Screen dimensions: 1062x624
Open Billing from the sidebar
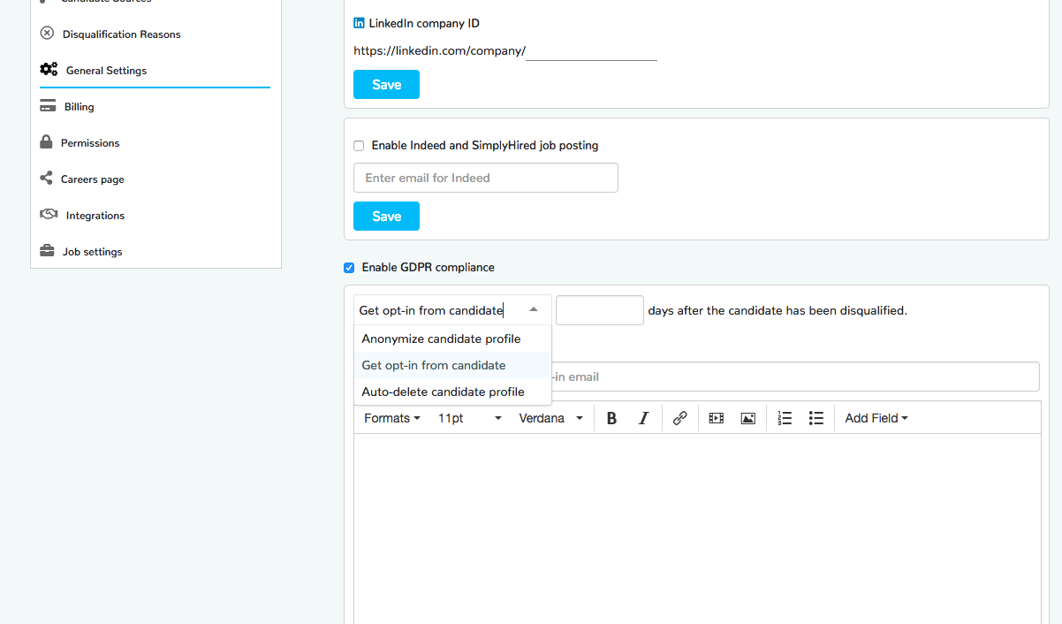tap(79, 107)
